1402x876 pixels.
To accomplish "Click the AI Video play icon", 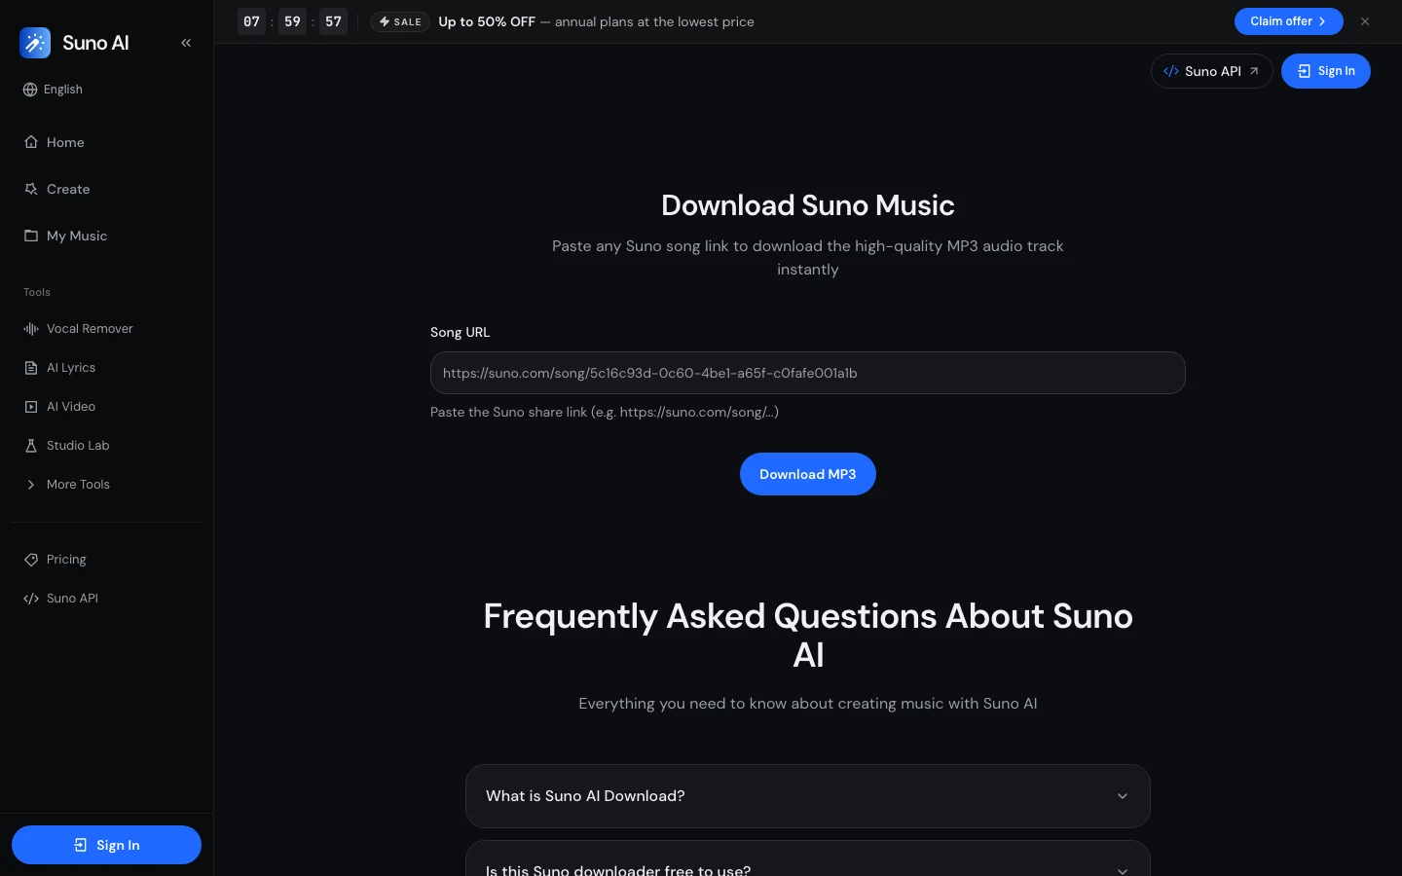I will point(31,407).
